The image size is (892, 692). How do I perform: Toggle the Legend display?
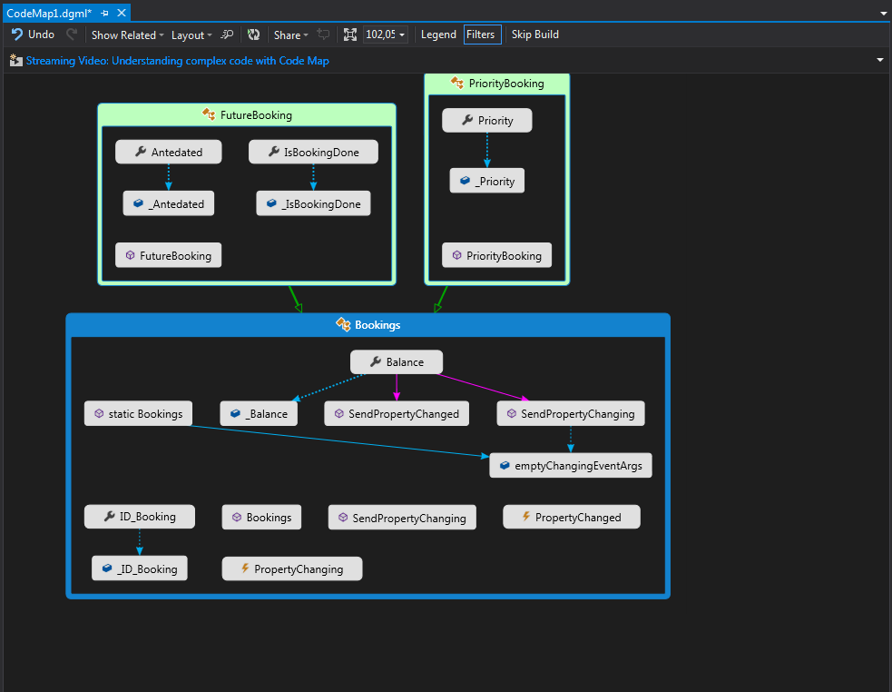(x=438, y=35)
